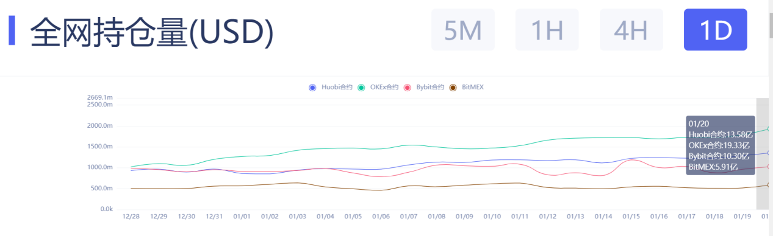Viewport: 773px width, 236px height.
Task: Click the 01/05 date axis label
Action: (x=353, y=217)
